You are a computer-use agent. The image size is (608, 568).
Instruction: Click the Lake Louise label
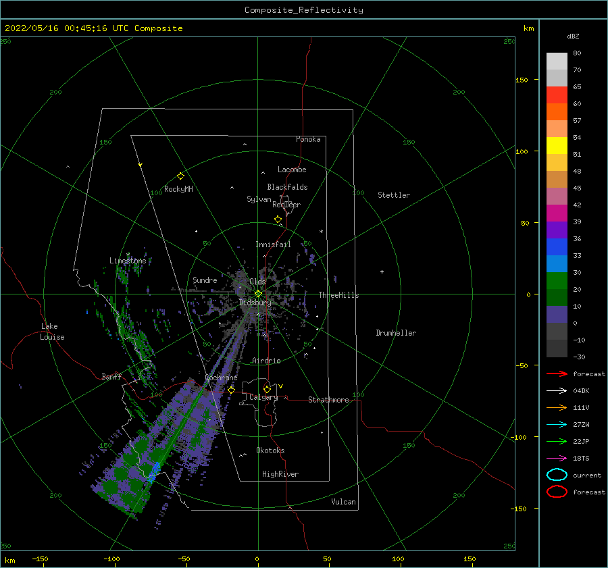52,332
